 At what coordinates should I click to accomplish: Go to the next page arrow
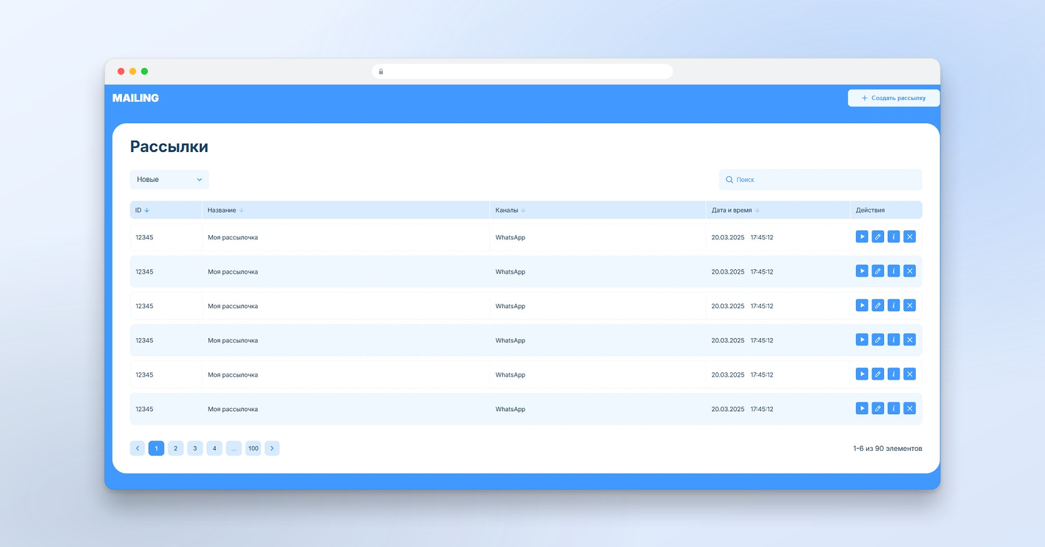pyautogui.click(x=272, y=448)
